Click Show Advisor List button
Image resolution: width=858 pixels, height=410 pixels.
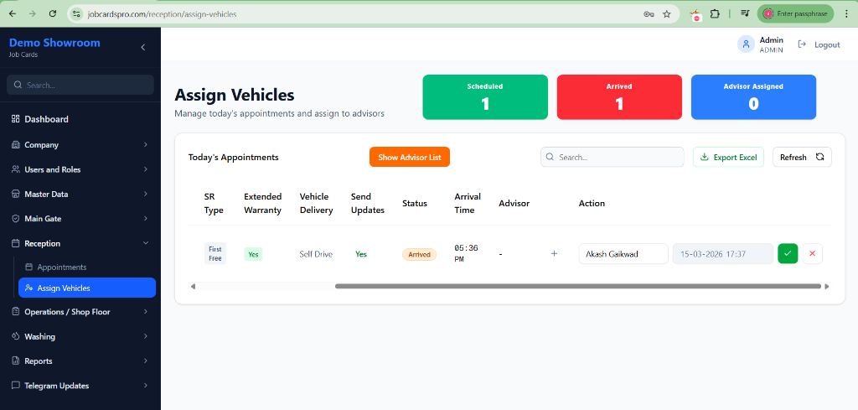coord(409,157)
